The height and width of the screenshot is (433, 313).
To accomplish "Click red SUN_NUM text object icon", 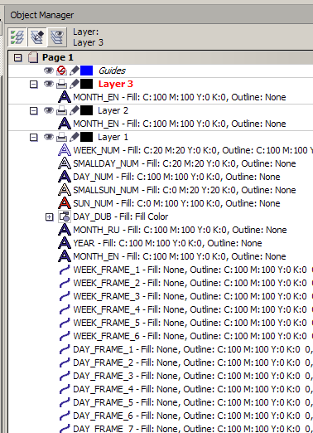I will [65, 203].
